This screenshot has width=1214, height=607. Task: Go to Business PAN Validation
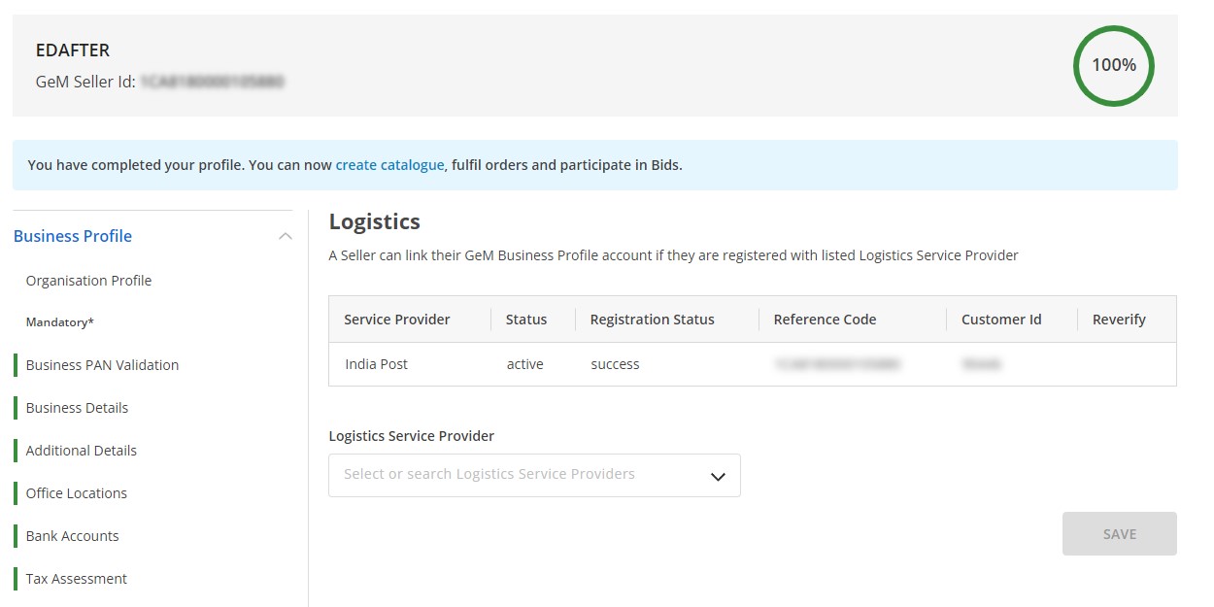[x=102, y=365]
